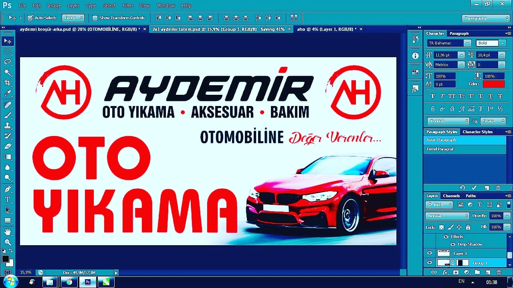Image resolution: width=513 pixels, height=288 pixels.
Task: Click the Group 1 layer mask thumbnail
Action: pos(463,263)
